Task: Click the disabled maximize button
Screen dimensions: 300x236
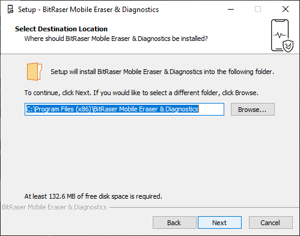Action: (x=258, y=9)
